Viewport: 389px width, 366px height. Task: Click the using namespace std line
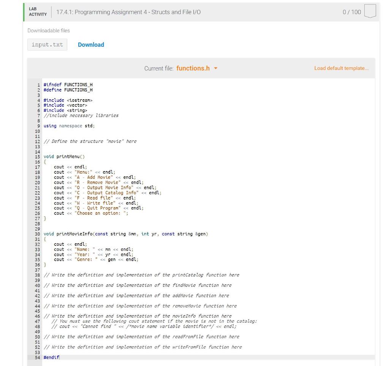[x=69, y=126]
